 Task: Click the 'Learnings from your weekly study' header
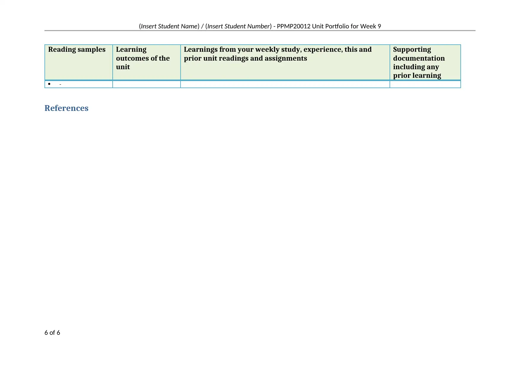[285, 62]
